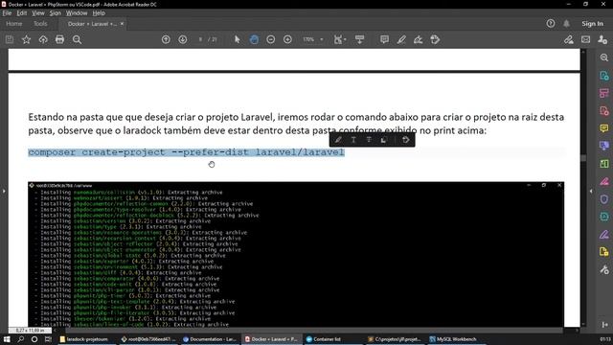This screenshot has width=613, height=345.
Task: Click the read mode display icon
Action: (360, 39)
